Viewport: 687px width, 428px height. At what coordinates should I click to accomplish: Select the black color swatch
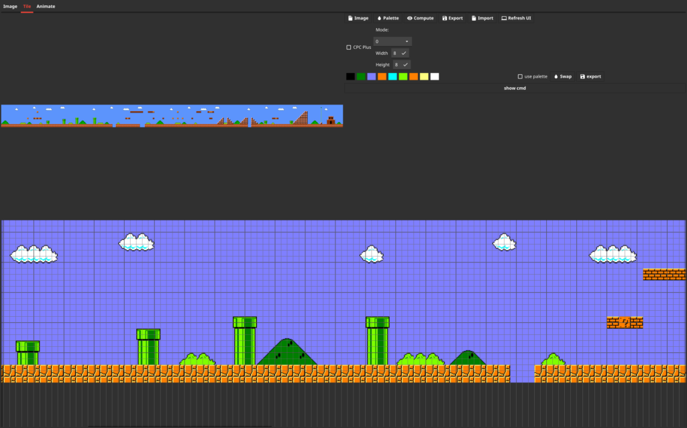pyautogui.click(x=350, y=76)
